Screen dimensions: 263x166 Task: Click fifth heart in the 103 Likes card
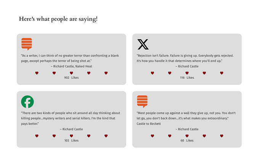[x=106, y=136]
